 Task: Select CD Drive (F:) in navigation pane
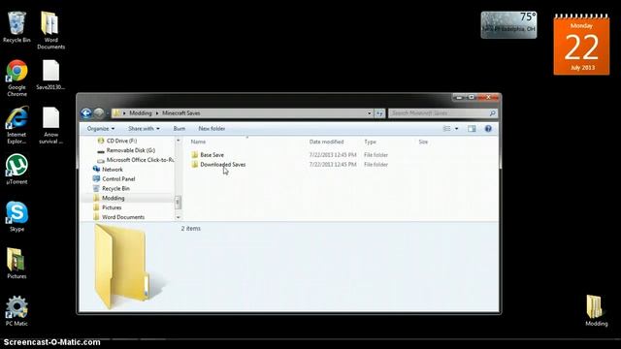117,141
